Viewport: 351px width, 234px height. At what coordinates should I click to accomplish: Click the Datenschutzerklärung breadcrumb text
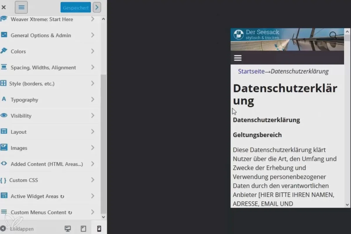tap(300, 71)
